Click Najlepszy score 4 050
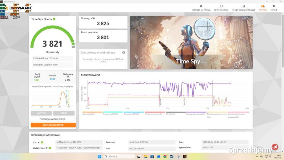Image resolution: width=284 pixels, height=160 pixels. click(x=67, y=80)
